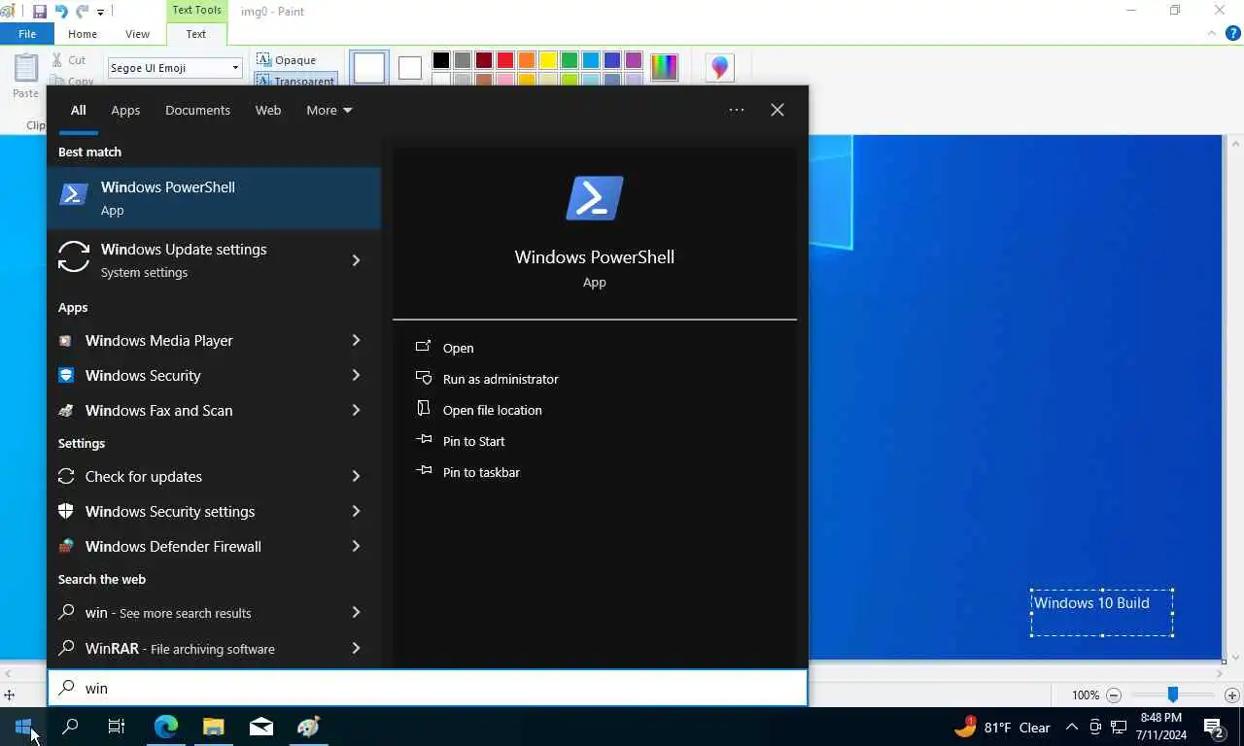This screenshot has width=1244, height=746.
Task: Click Open for Windows PowerShell
Action: tap(458, 348)
